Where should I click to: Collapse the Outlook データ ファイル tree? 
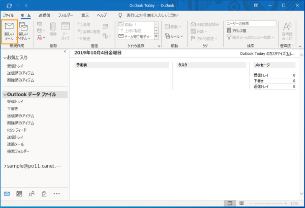[5, 95]
